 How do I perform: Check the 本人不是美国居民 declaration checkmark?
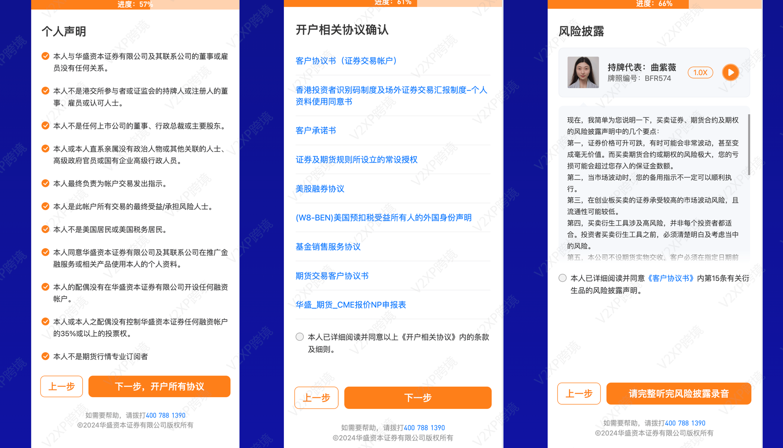click(45, 229)
